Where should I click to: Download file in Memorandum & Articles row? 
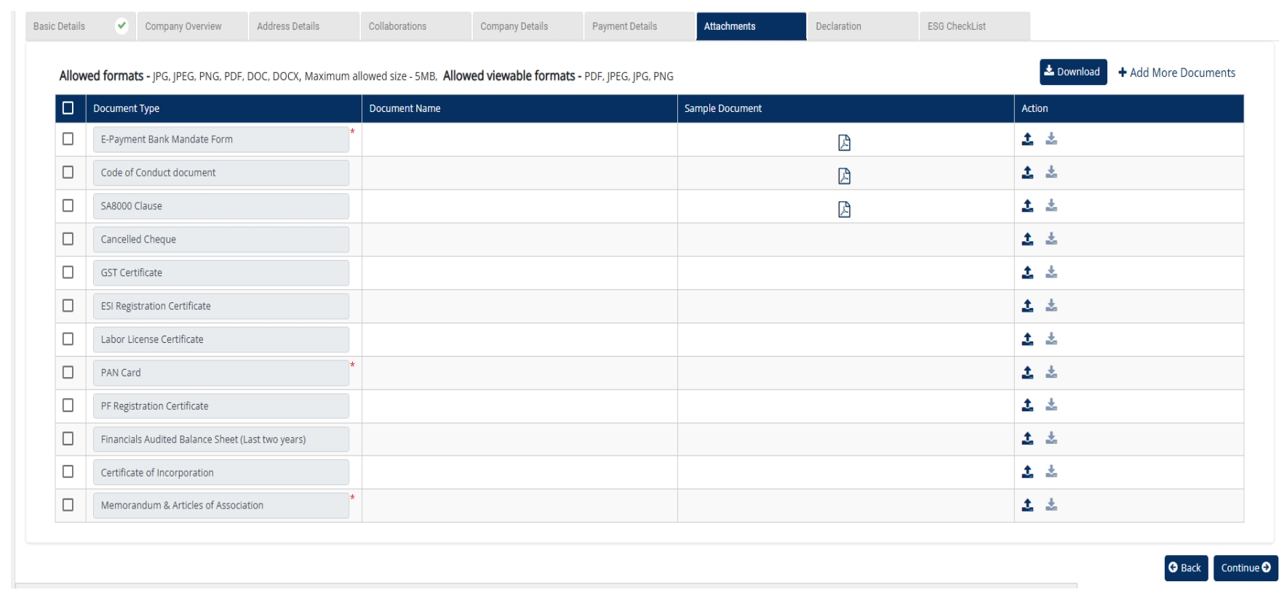pyautogui.click(x=1051, y=505)
